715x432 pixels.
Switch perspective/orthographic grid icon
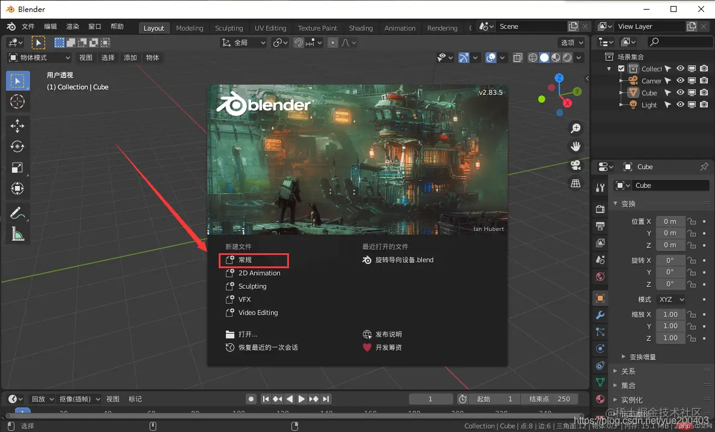[x=576, y=184]
